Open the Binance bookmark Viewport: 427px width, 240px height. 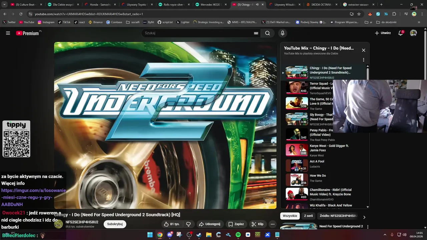tap(95, 22)
